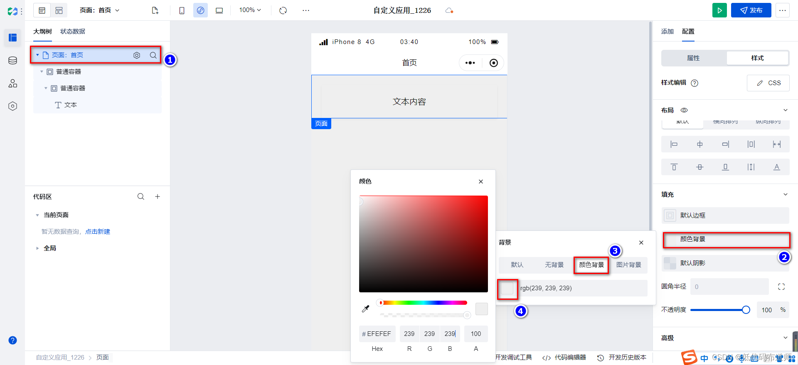Screen dimensions: 798x365
Task: Add a new item in 代码区
Action: click(x=158, y=196)
